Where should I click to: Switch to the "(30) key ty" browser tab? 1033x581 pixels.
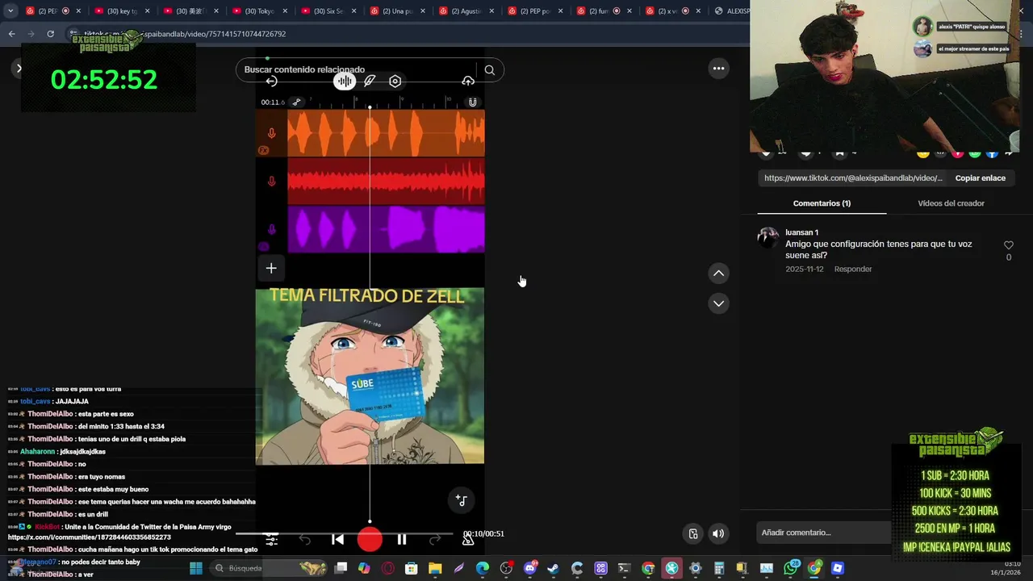[122, 11]
